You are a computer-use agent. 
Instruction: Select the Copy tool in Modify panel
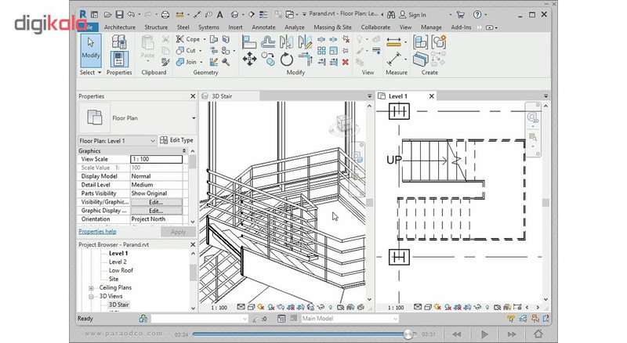click(268, 59)
